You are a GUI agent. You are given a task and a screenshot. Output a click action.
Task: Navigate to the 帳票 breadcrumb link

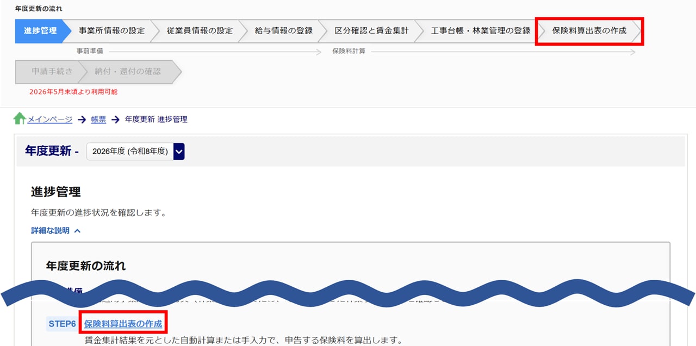98,119
